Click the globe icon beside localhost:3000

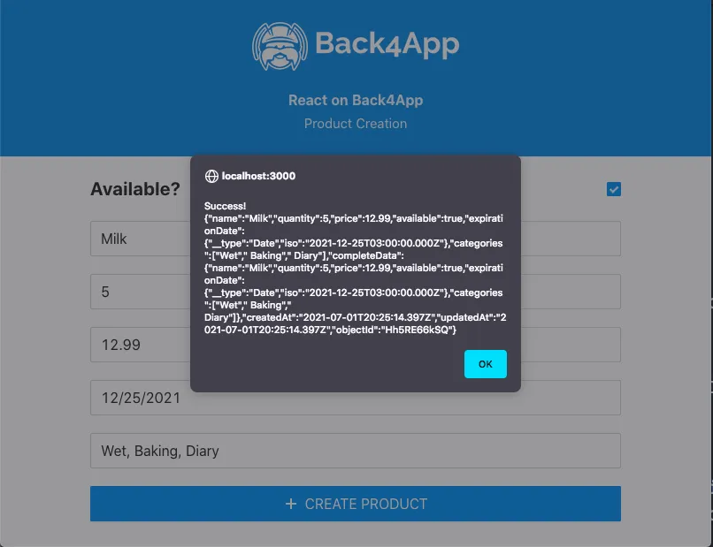[x=211, y=176]
